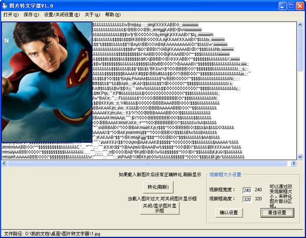Image resolution: width=306 pixels, height=238 pixels.
Task: Maximize the 图片转文字器 window
Action: coord(291,6)
